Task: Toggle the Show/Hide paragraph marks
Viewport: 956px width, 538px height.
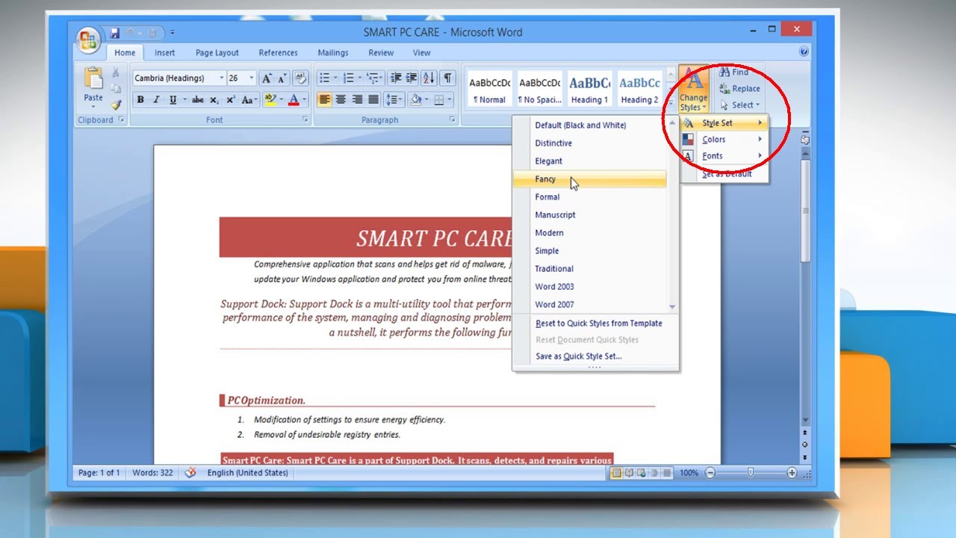Action: click(447, 77)
